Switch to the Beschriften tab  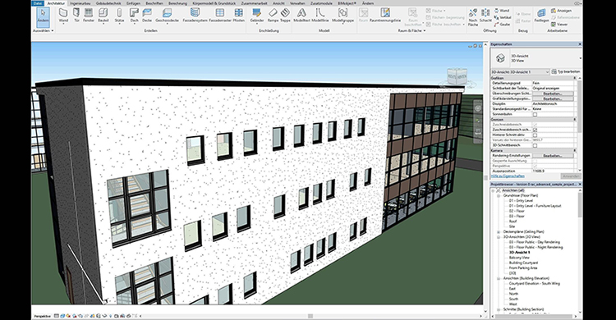pos(154,3)
